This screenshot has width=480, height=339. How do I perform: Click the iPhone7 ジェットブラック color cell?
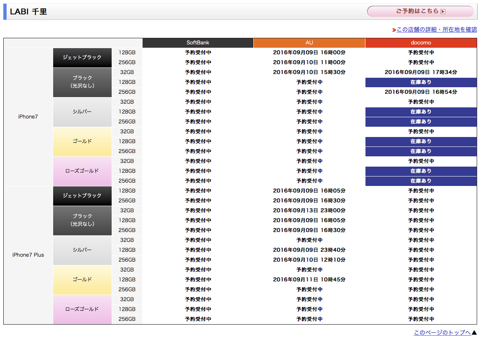pos(82,58)
